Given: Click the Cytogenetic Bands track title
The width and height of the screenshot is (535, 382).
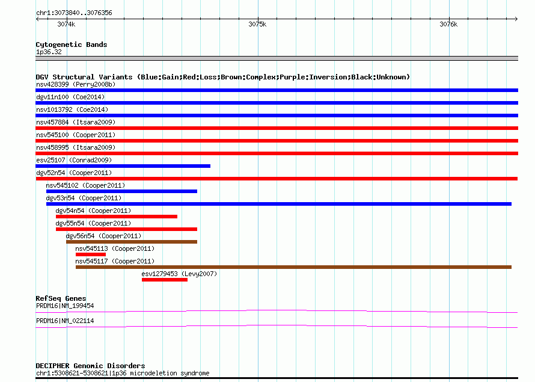Looking at the screenshot, I should click(x=72, y=45).
